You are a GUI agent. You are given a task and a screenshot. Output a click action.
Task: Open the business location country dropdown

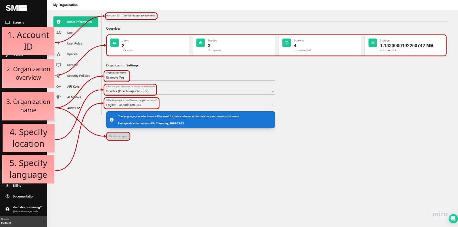[190, 91]
